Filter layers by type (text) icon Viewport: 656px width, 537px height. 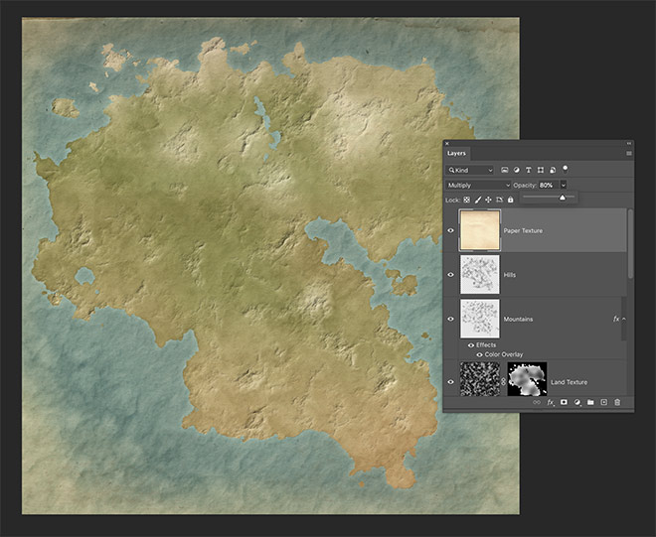(529, 171)
